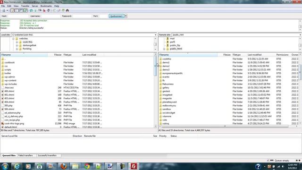Viewport: 302px width, 170px height.
Task: Focus the Port input field
Action: click(x=104, y=16)
